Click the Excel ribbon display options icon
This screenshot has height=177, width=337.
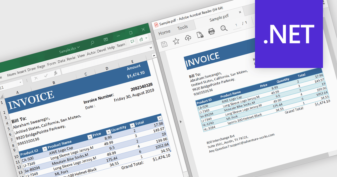[106, 40]
